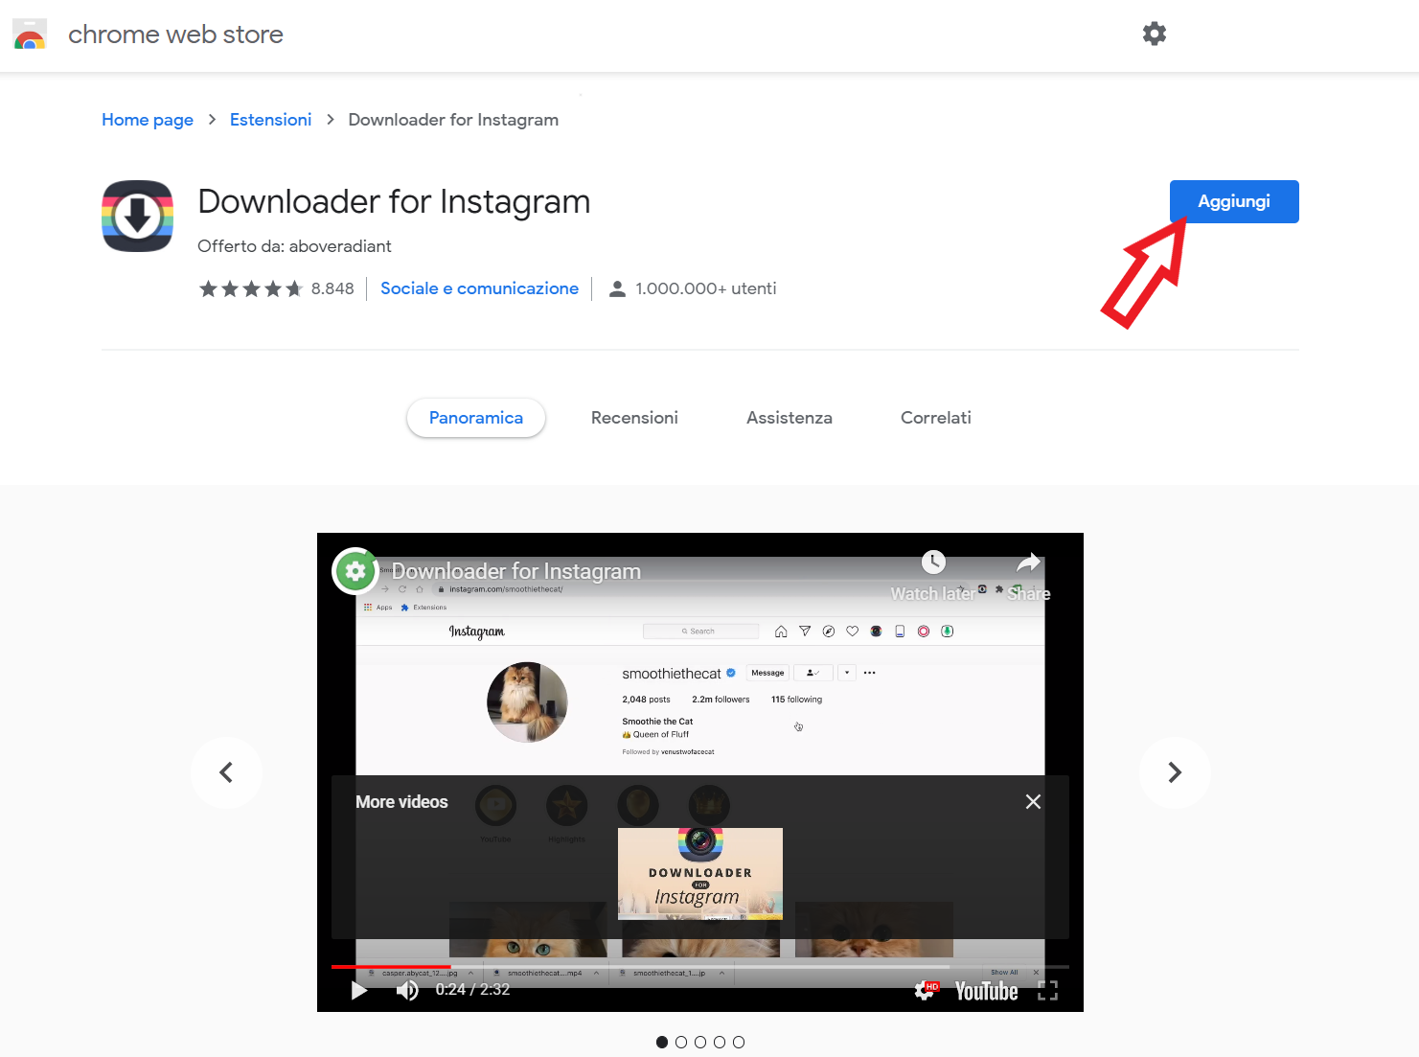Switch to the Recensioni tab
Screen dimensions: 1419x1057
click(x=634, y=418)
